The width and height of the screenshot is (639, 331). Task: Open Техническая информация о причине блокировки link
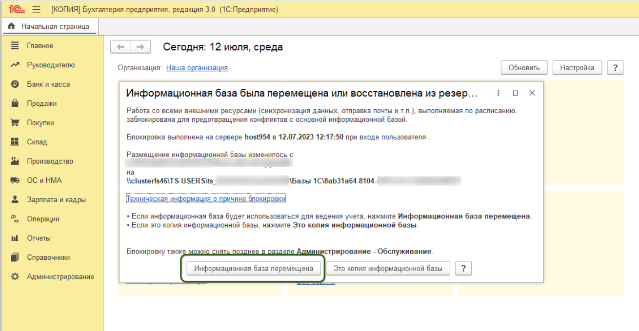coord(206,198)
